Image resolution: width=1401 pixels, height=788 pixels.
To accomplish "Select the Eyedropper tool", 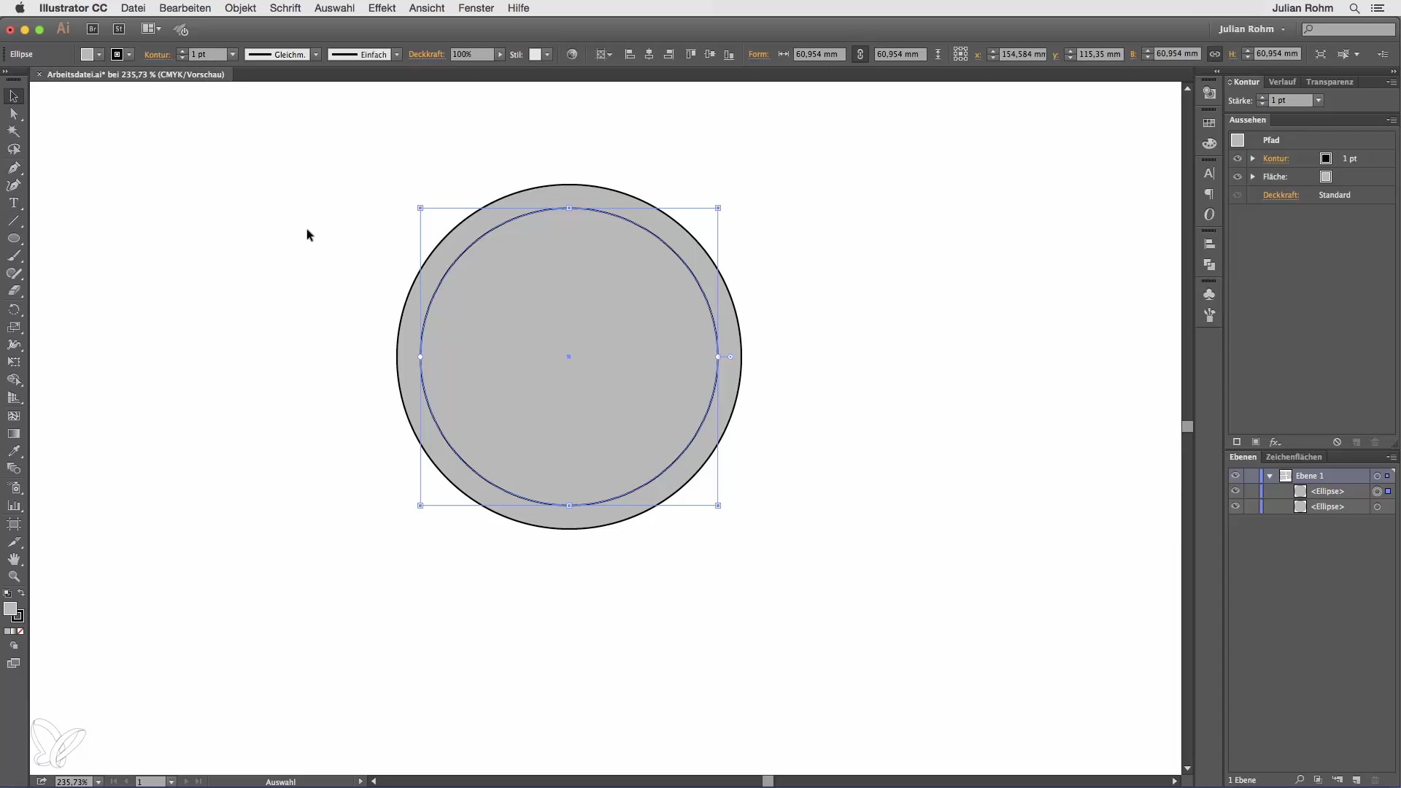I will click(x=14, y=451).
